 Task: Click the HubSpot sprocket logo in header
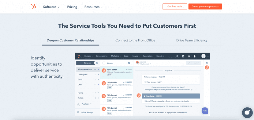tap(33, 7)
